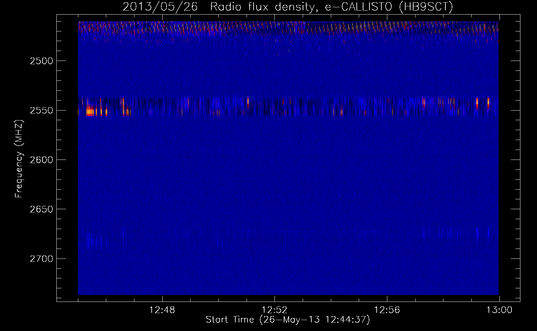Screen dimensions: 537x331
Task: Select the 2700 frequency axis label
Action: tap(41, 259)
